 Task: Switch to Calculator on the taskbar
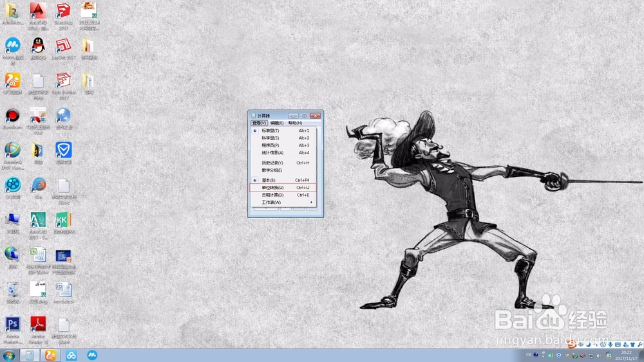[x=30, y=356]
